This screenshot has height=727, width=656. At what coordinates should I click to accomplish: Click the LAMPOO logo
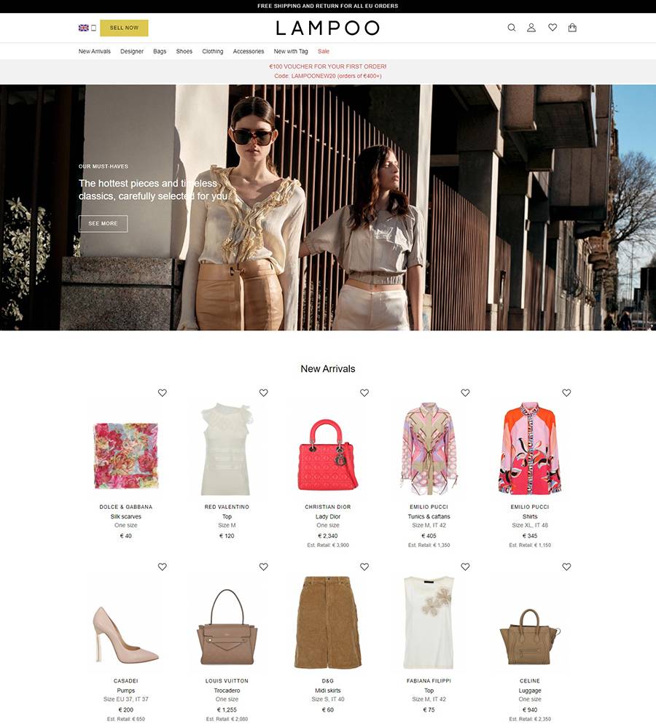(328, 28)
